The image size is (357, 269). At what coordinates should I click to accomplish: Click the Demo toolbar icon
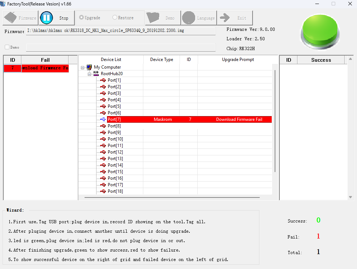153,18
